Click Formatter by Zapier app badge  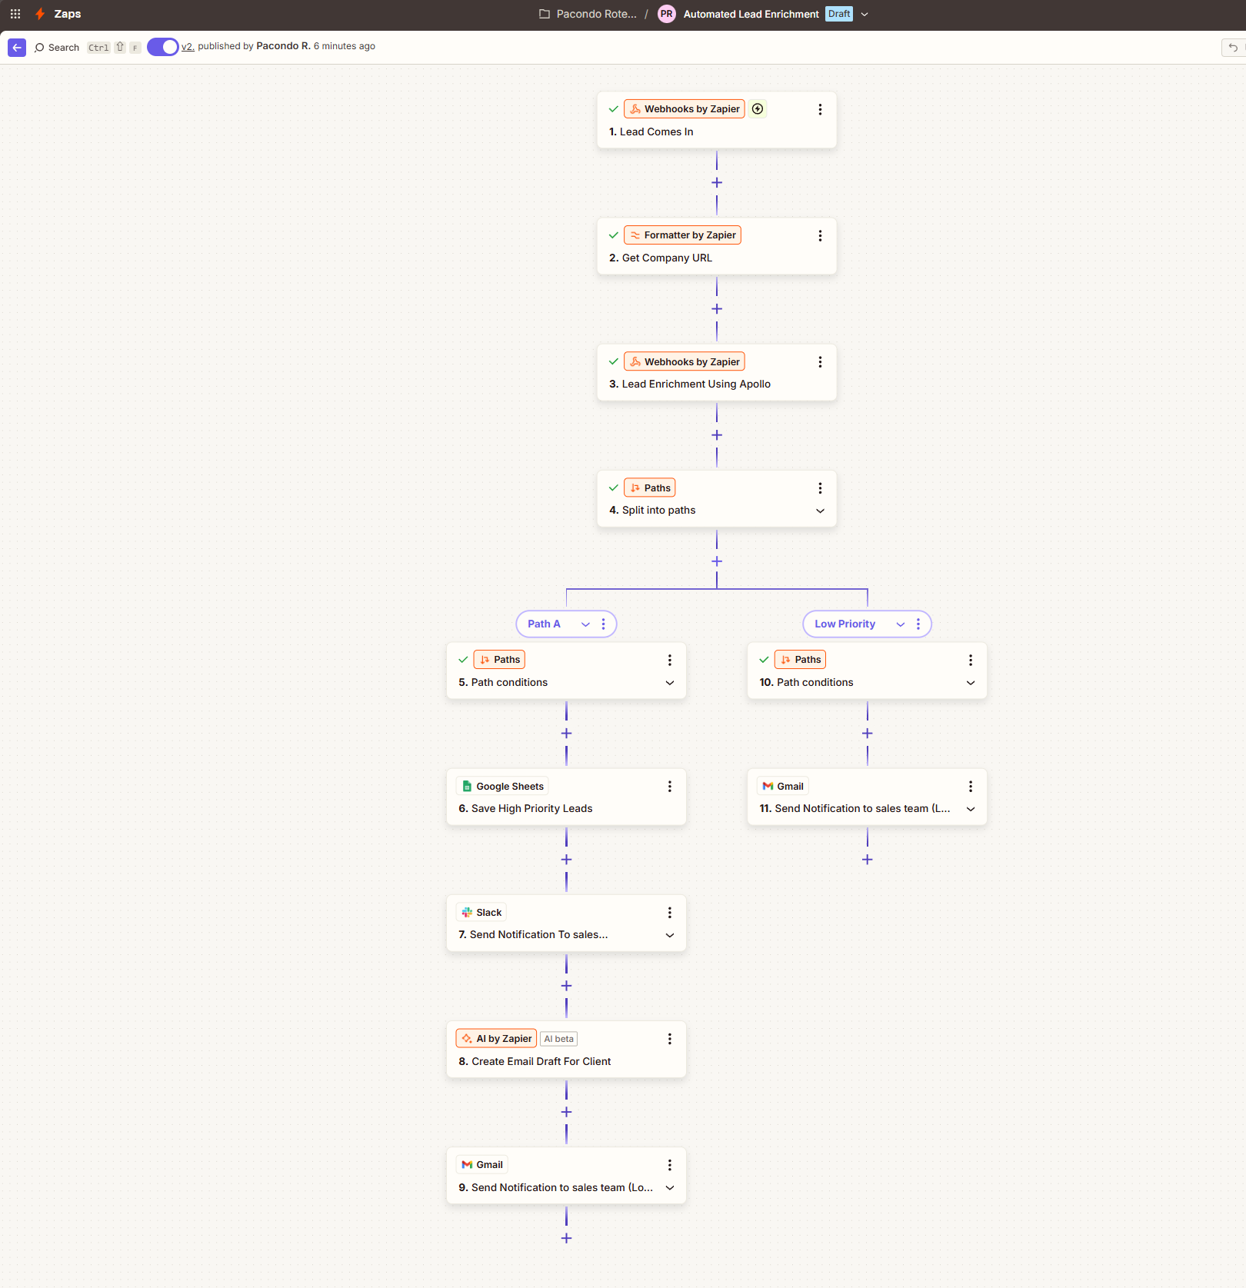point(682,235)
